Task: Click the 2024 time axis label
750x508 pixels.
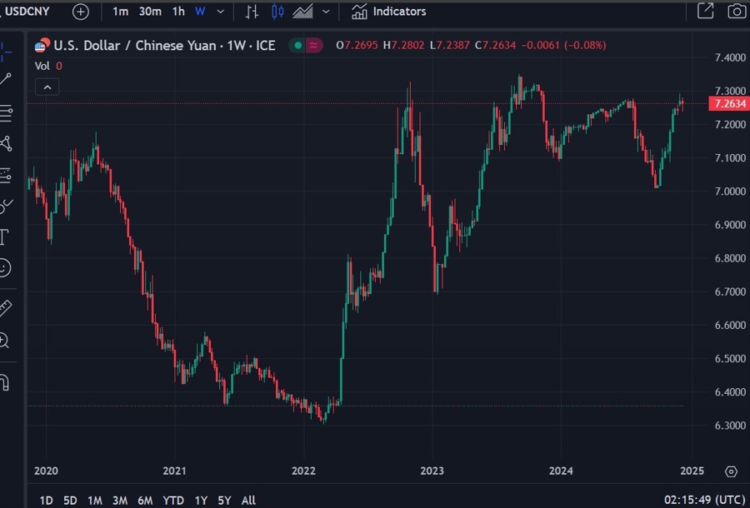Action: [561, 471]
